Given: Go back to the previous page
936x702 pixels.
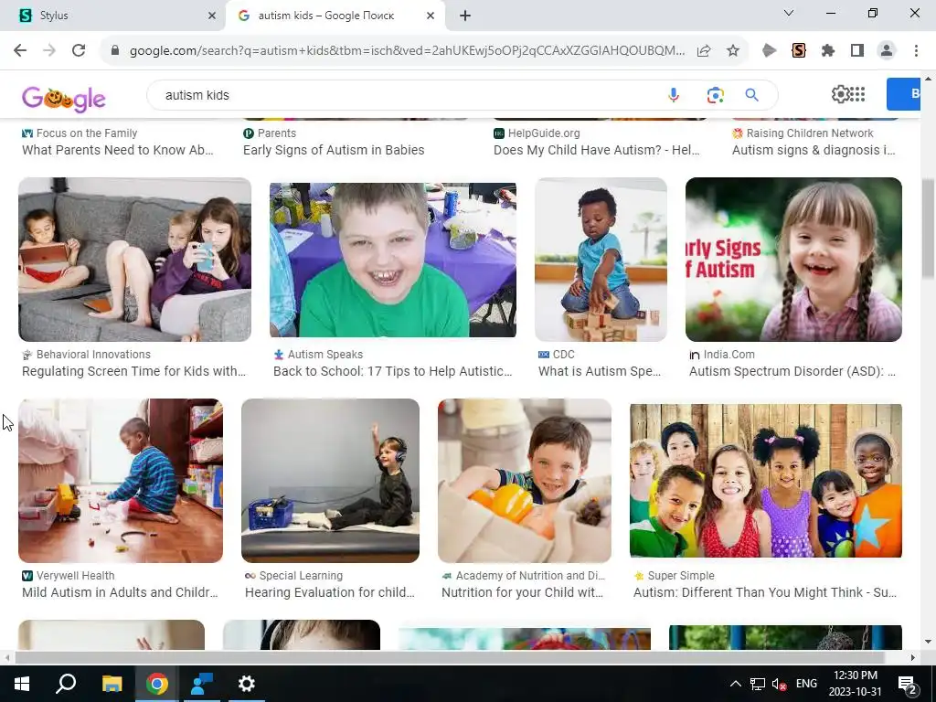Looking at the screenshot, I should click(20, 51).
